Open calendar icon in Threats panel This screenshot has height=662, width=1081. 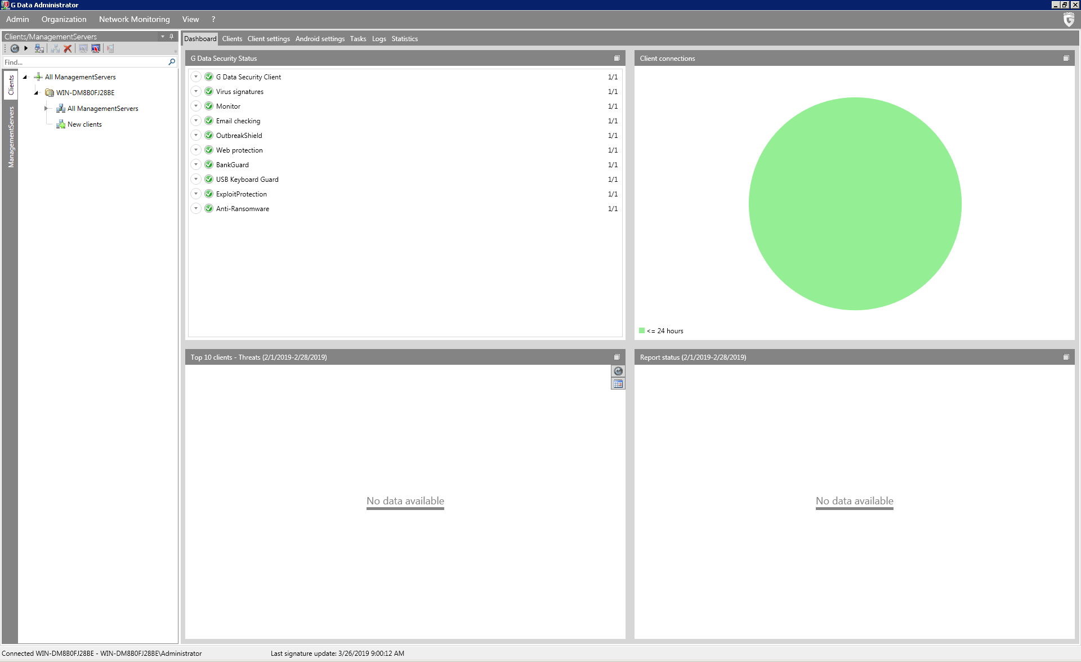(x=618, y=384)
